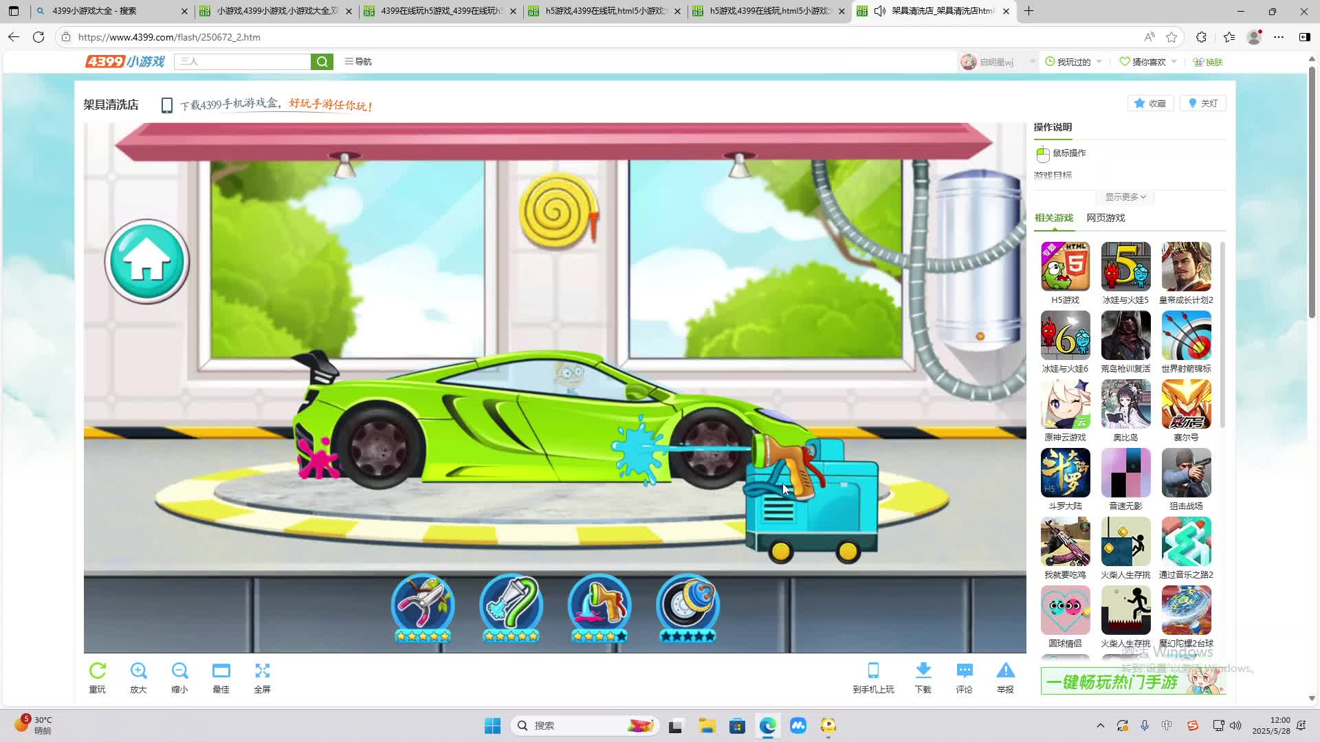Toggle the 关灯 lights-off button
1320x742 pixels.
[x=1202, y=104]
